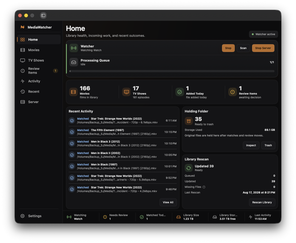Click the Home grid icon in sidebar
This screenshot has height=243, width=296.
[x=23, y=39]
